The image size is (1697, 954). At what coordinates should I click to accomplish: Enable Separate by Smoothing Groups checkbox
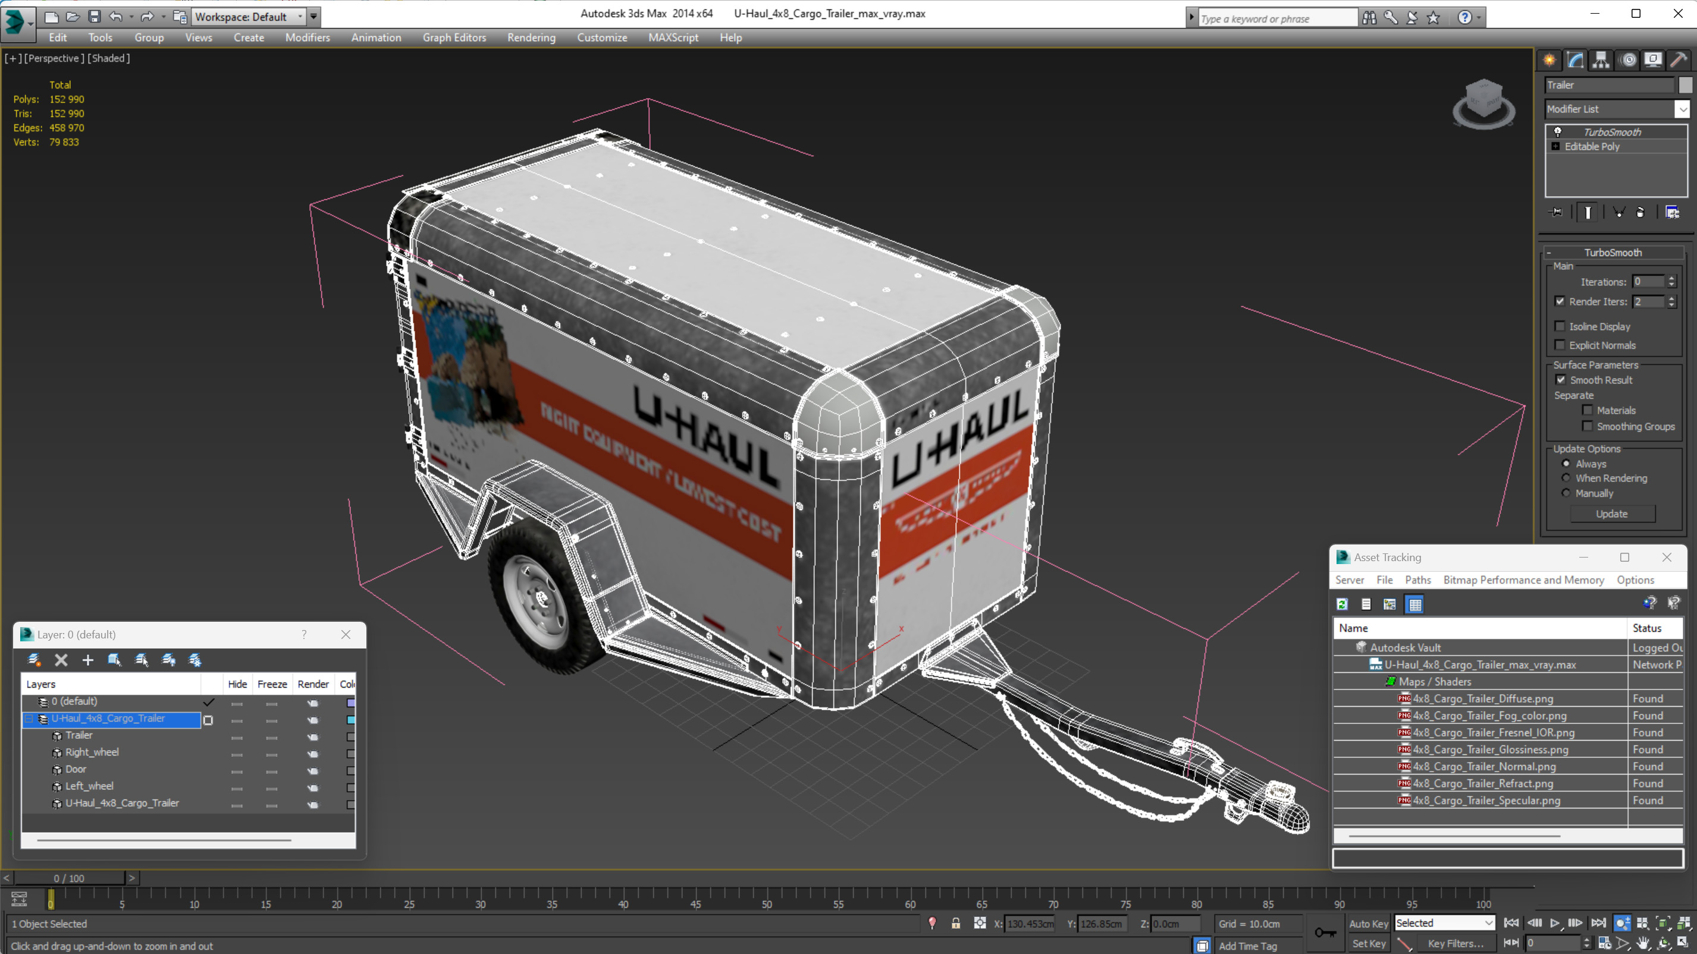click(1588, 426)
